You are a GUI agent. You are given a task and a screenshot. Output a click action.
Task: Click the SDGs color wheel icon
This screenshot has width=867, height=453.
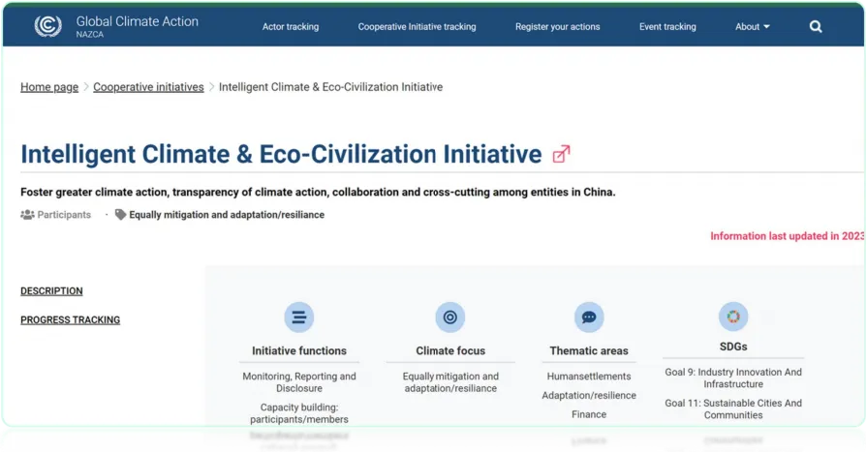732,316
